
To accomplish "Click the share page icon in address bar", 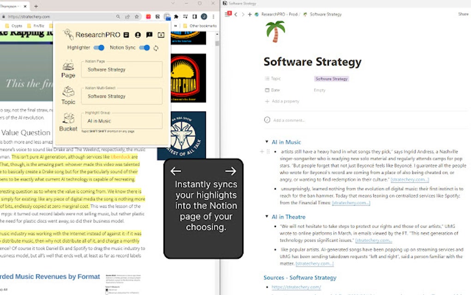I will [127, 17].
